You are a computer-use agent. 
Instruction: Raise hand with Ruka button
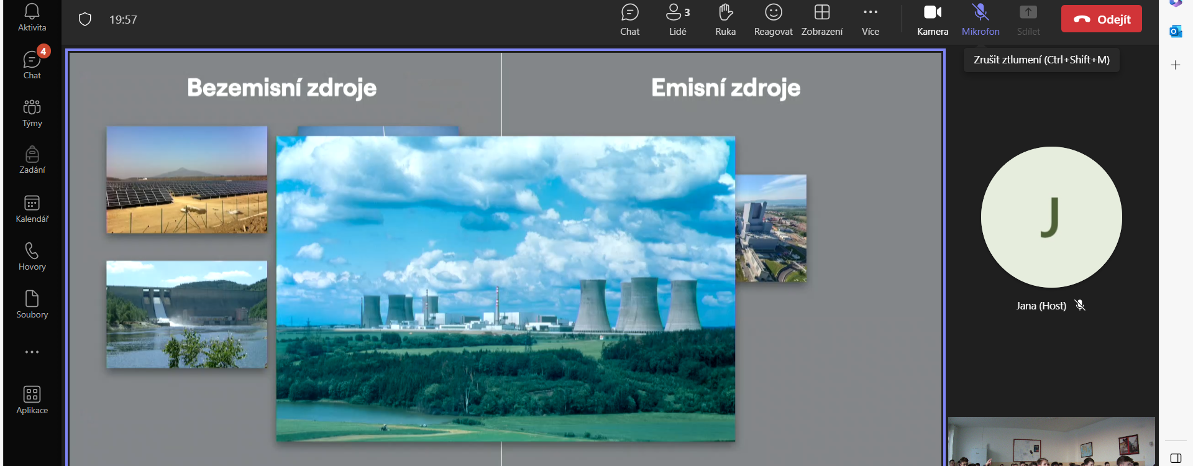(x=725, y=20)
